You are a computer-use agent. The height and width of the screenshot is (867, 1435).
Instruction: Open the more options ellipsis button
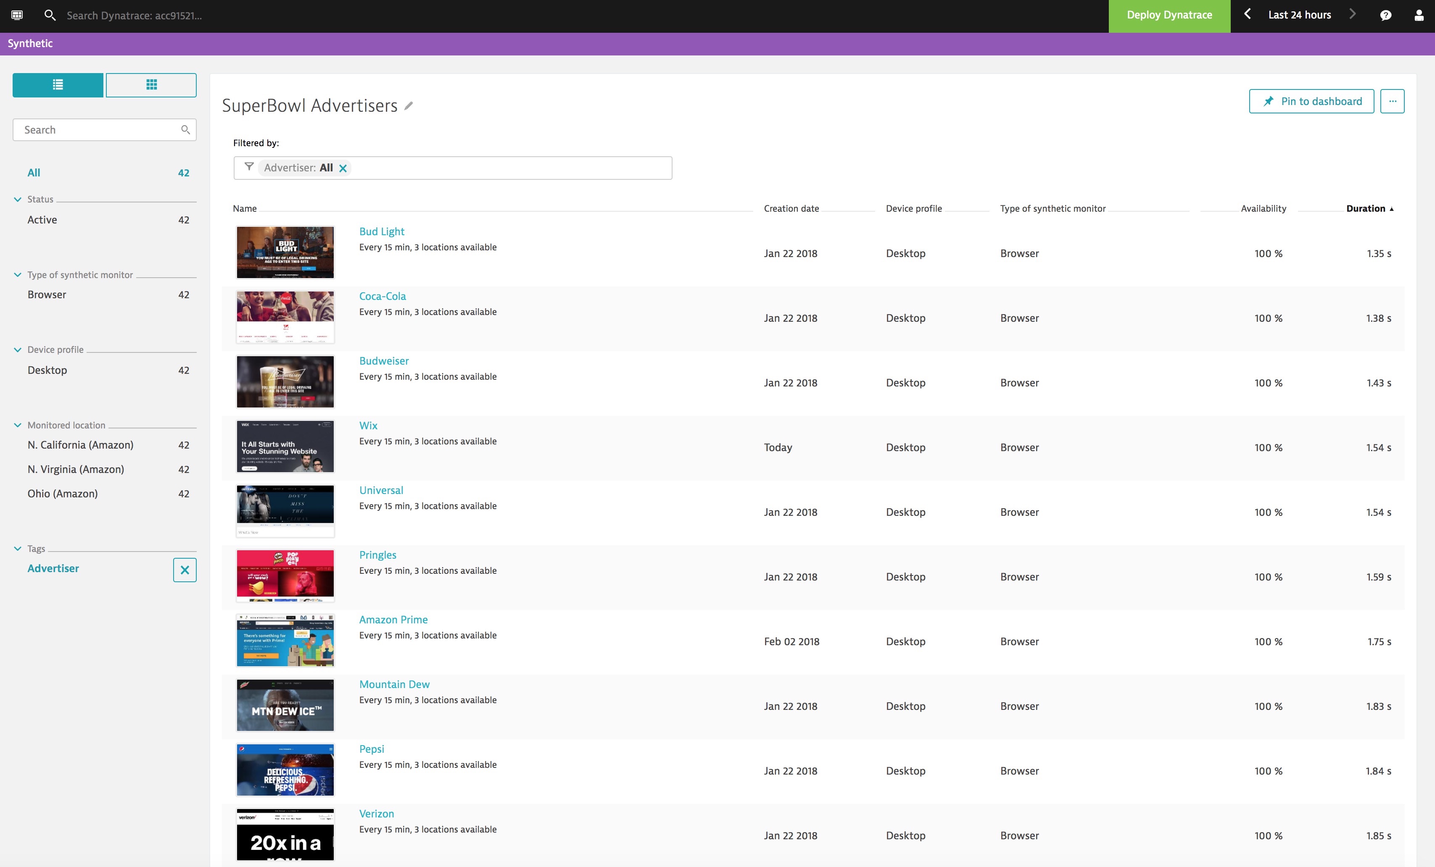pyautogui.click(x=1393, y=101)
